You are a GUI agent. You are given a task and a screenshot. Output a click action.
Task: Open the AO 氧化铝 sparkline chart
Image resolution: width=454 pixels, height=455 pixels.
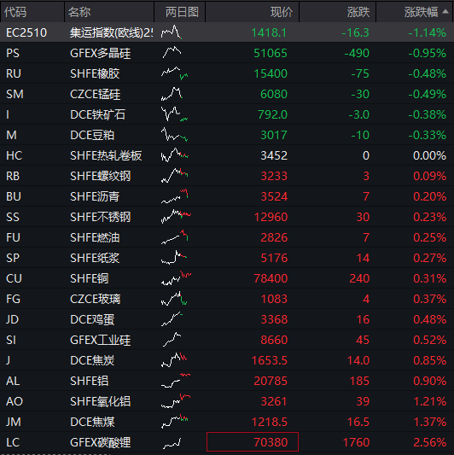pyautogui.click(x=176, y=401)
